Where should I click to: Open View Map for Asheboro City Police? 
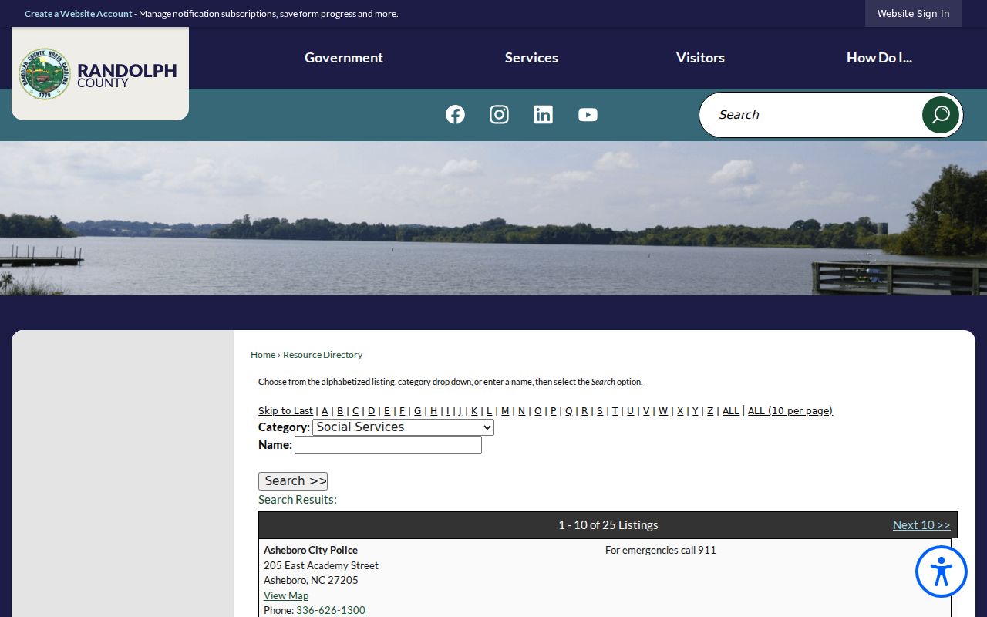click(x=286, y=595)
